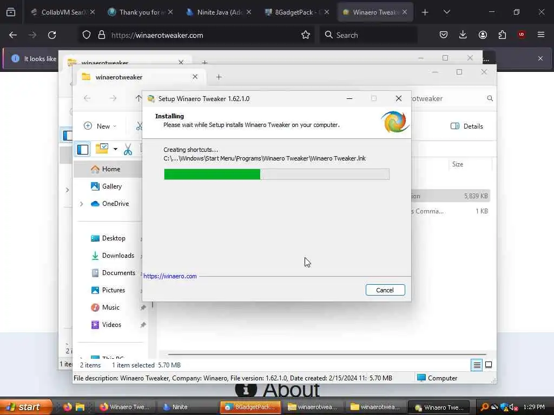Click the Winaero Tweaker logo in installer
Viewport: 554px width, 415px height.
395,122
